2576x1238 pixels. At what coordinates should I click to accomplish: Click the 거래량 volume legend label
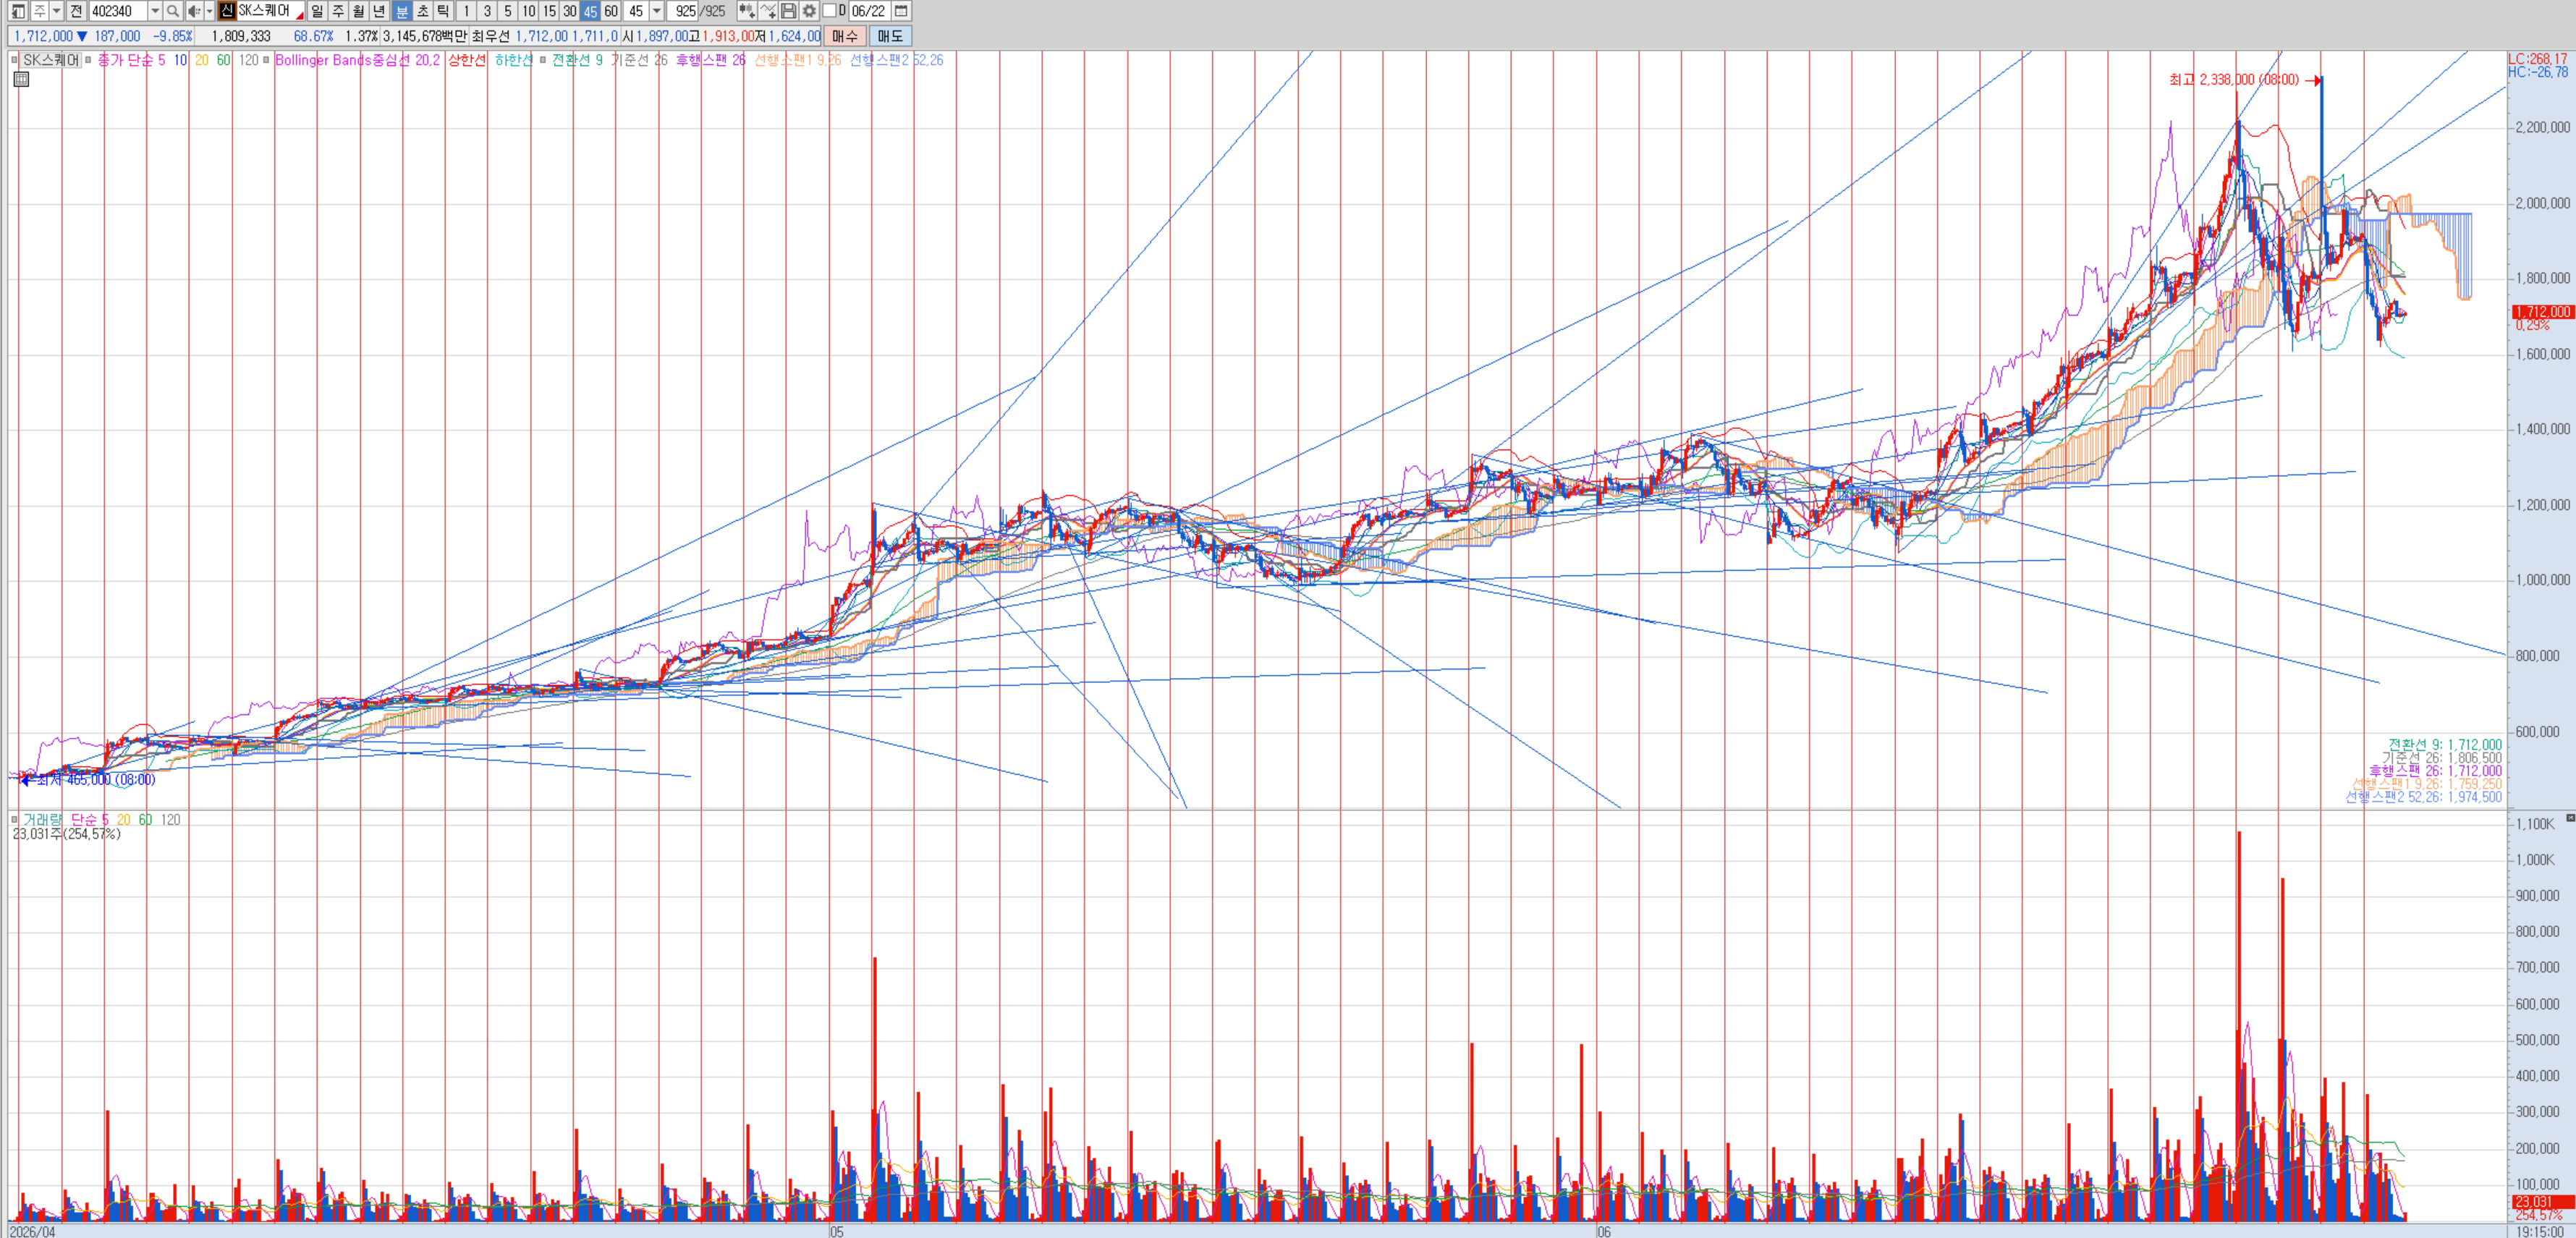pyautogui.click(x=43, y=820)
